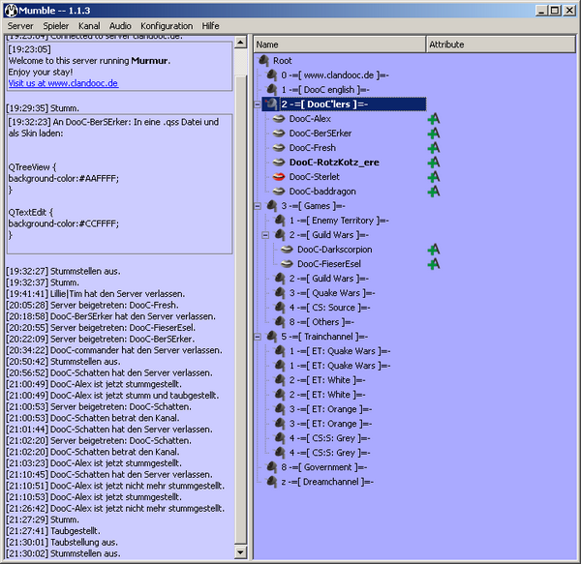The height and width of the screenshot is (564, 581).
Task: Open the www.clandooc.de link in log
Action: pyautogui.click(x=63, y=83)
